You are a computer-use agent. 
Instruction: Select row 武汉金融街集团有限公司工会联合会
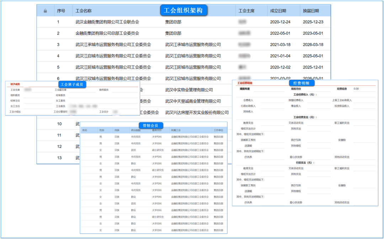click(x=184, y=22)
